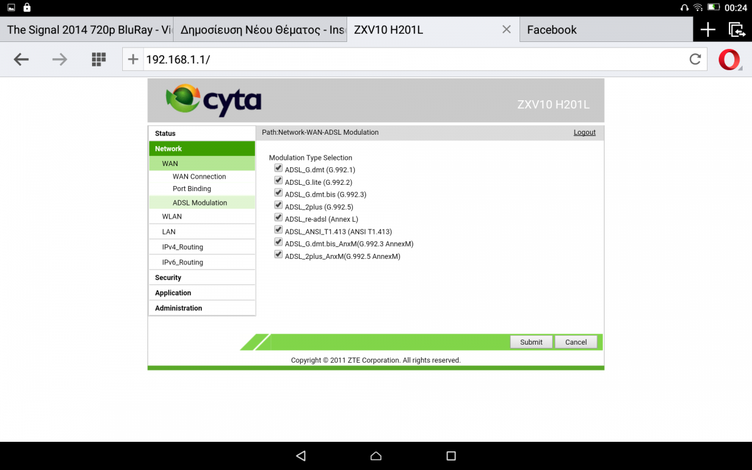Add a new tab with the plus icon
This screenshot has width=752, height=470.
click(708, 29)
